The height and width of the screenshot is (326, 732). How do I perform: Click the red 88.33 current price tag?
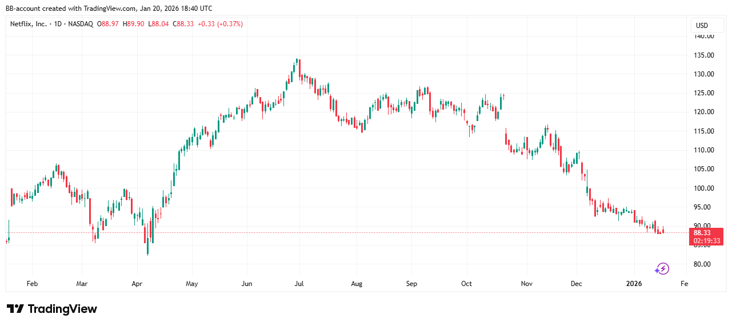click(x=702, y=233)
